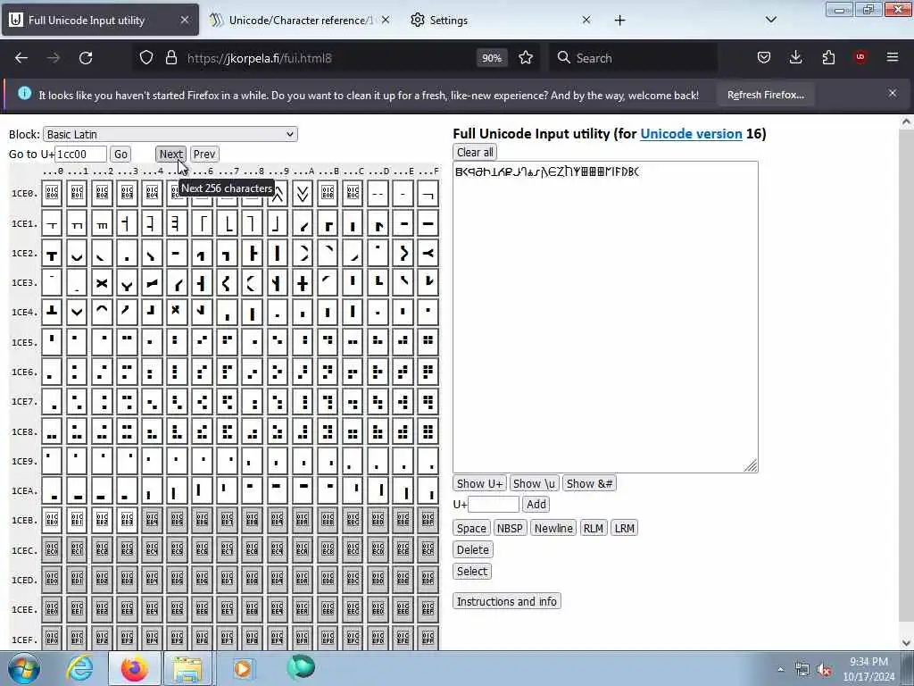Insert a Newline with its button
The image size is (914, 686).
[x=553, y=529]
